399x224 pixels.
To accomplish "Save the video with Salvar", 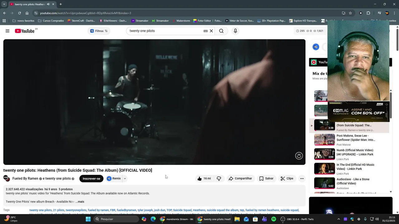I will [266, 179].
